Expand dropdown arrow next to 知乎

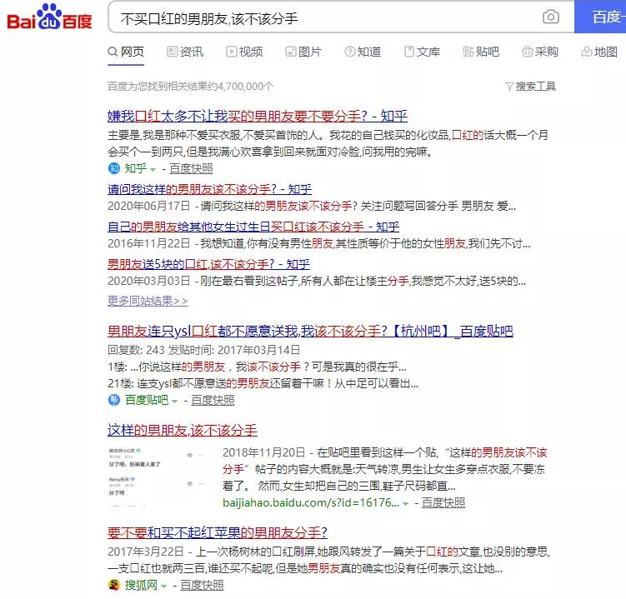point(153,170)
